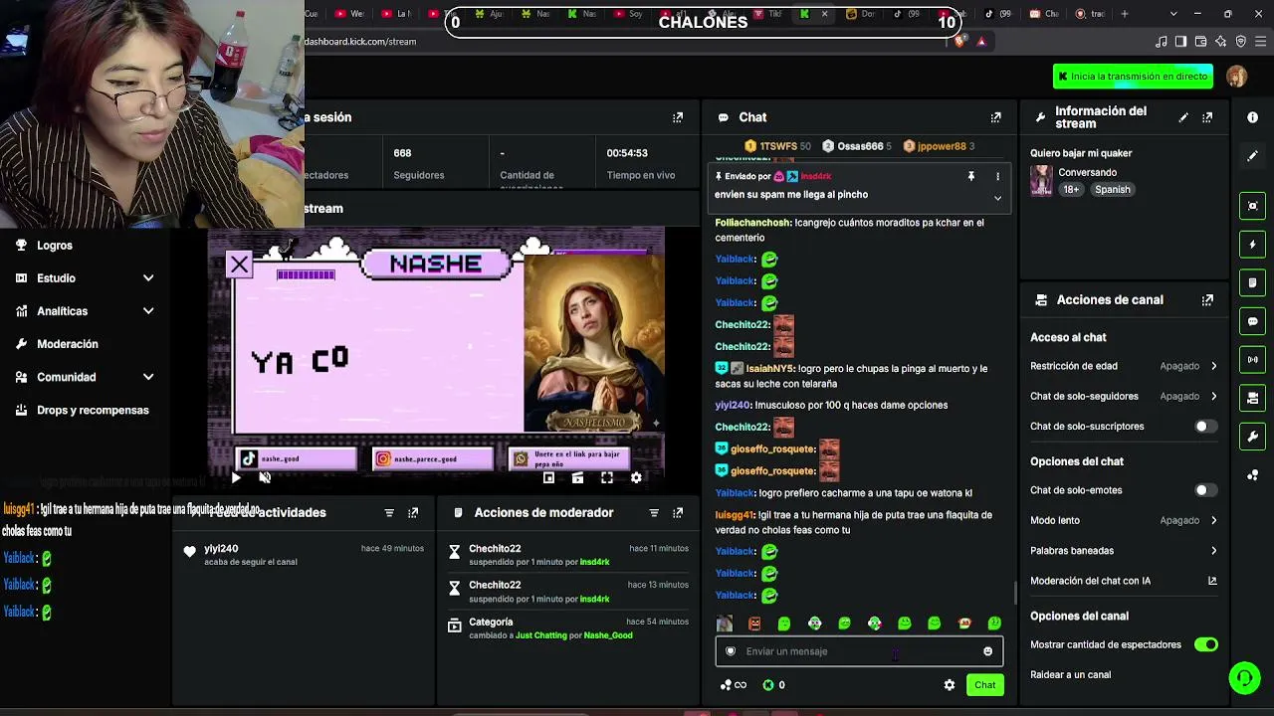The width and height of the screenshot is (1274, 716).
Task: Open stream preview settings gear
Action: (x=636, y=477)
